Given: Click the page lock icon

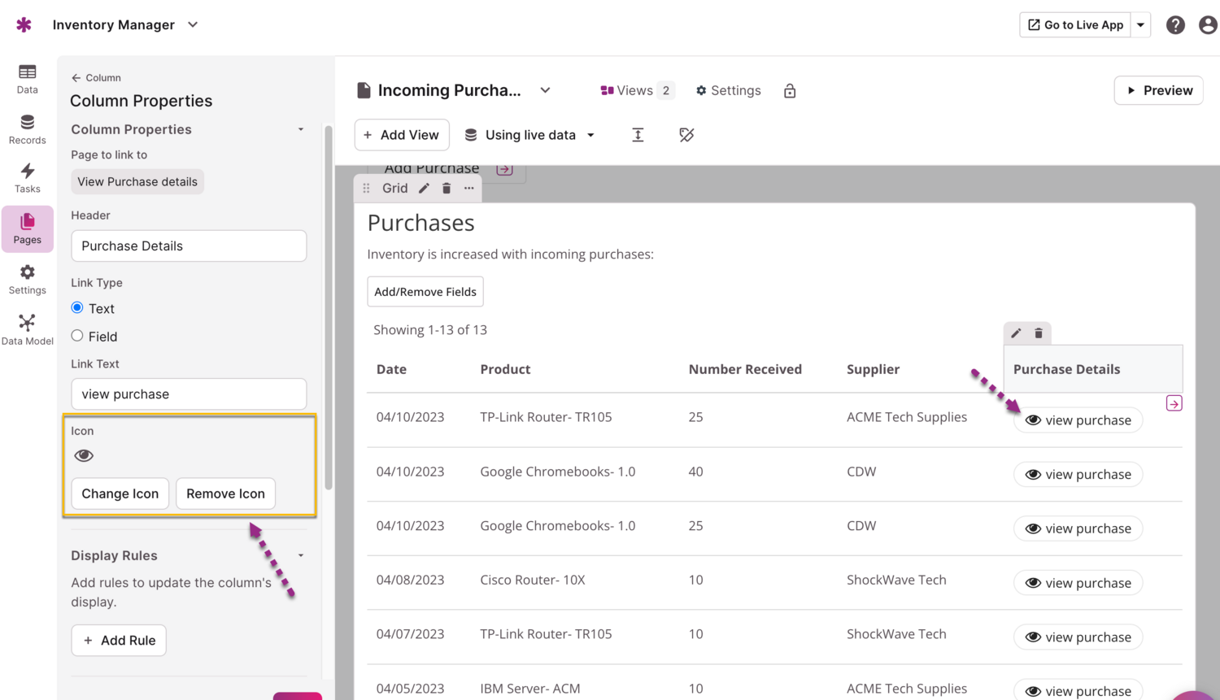Looking at the screenshot, I should [789, 91].
